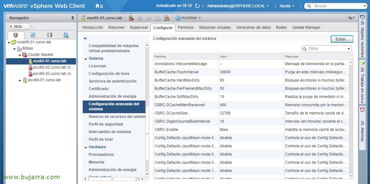This screenshot has height=184, width=370.
Task: Click the first host toolbar icon after the host name
Action: coord(132,18)
